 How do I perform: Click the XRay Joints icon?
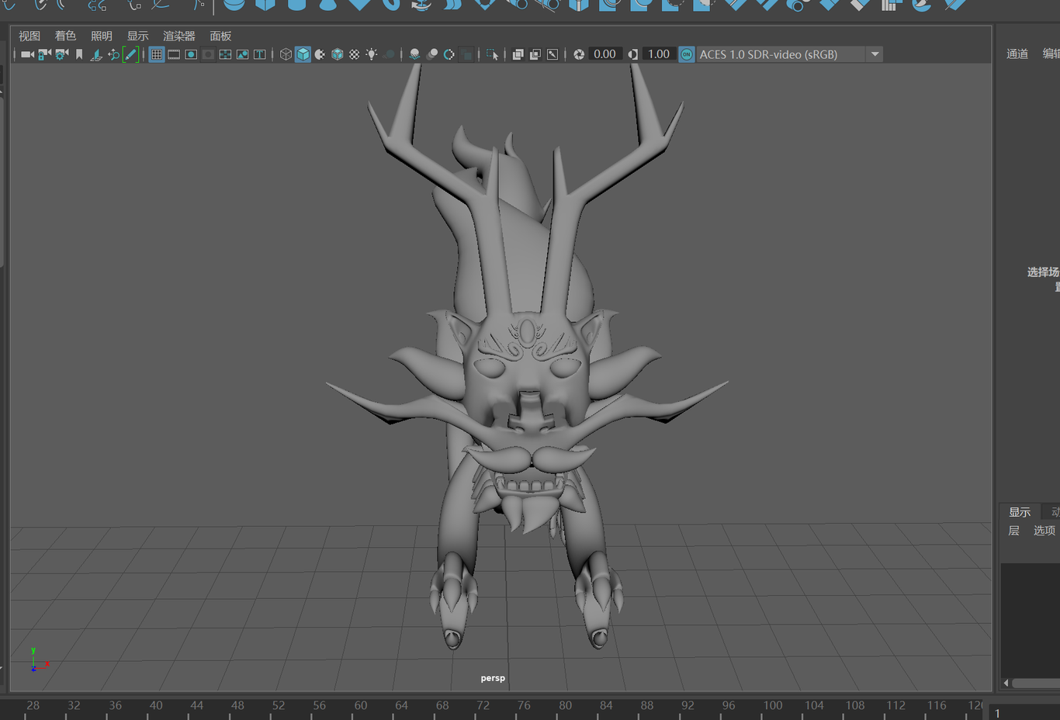552,54
